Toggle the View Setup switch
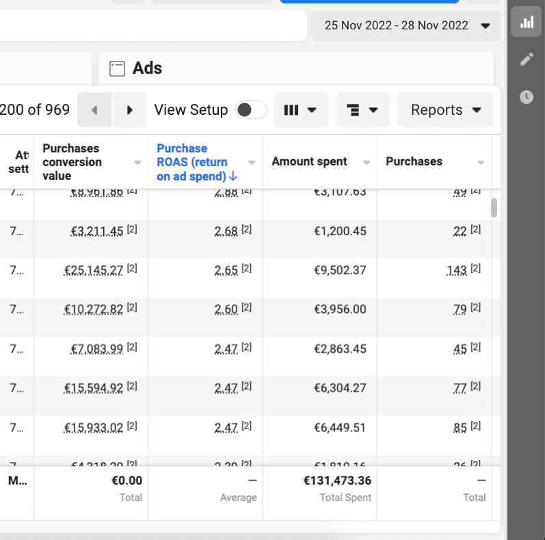The height and width of the screenshot is (540, 545). coord(251,110)
